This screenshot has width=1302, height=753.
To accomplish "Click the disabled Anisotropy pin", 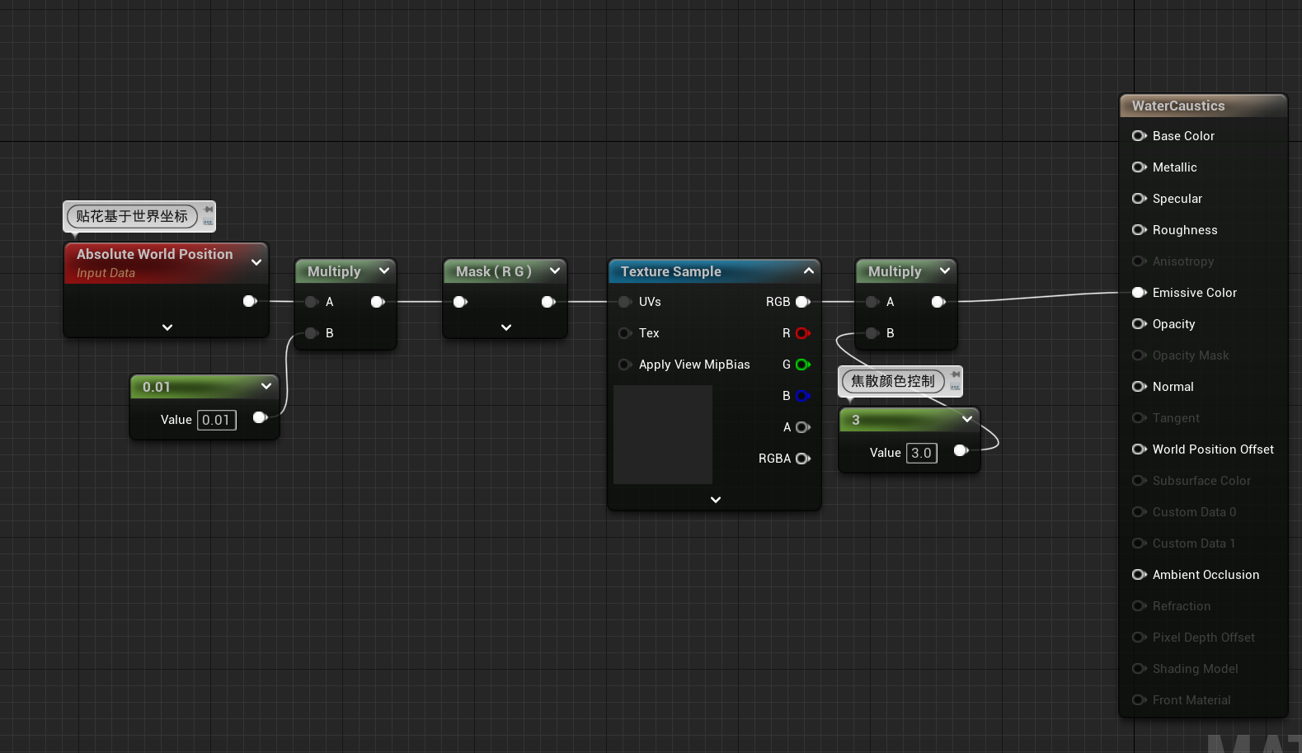I will [x=1140, y=261].
